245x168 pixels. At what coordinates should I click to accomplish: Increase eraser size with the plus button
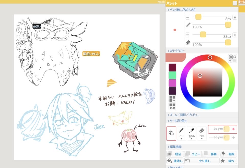235,35
